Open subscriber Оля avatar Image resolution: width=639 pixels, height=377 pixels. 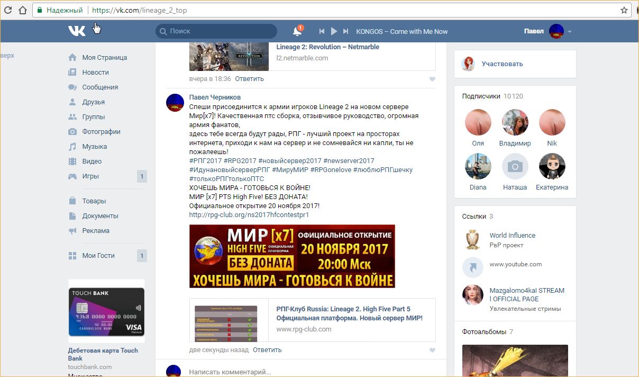tap(478, 123)
